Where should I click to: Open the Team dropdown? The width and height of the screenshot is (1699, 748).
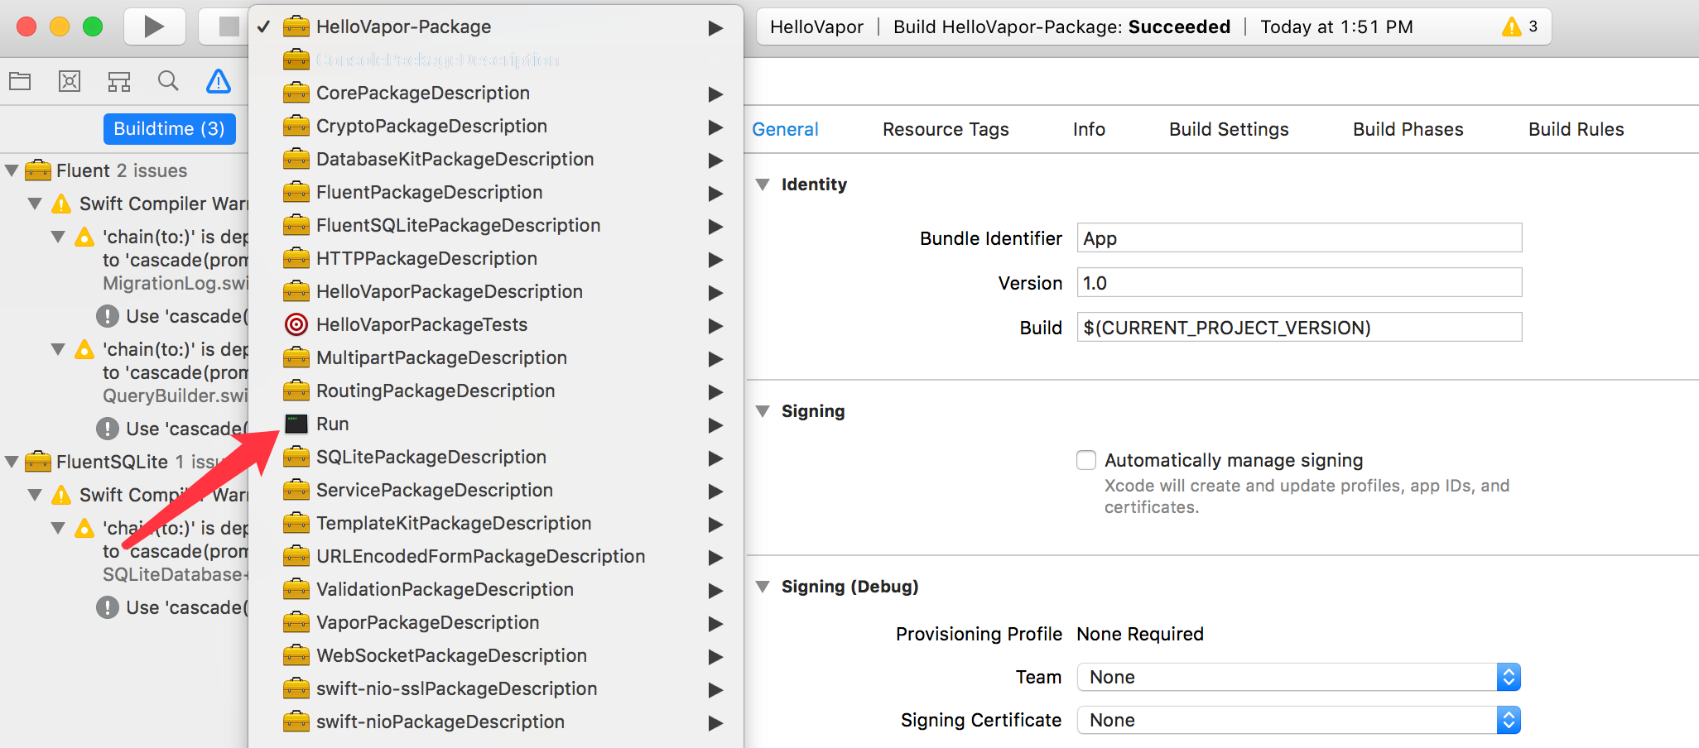[x=1299, y=677]
